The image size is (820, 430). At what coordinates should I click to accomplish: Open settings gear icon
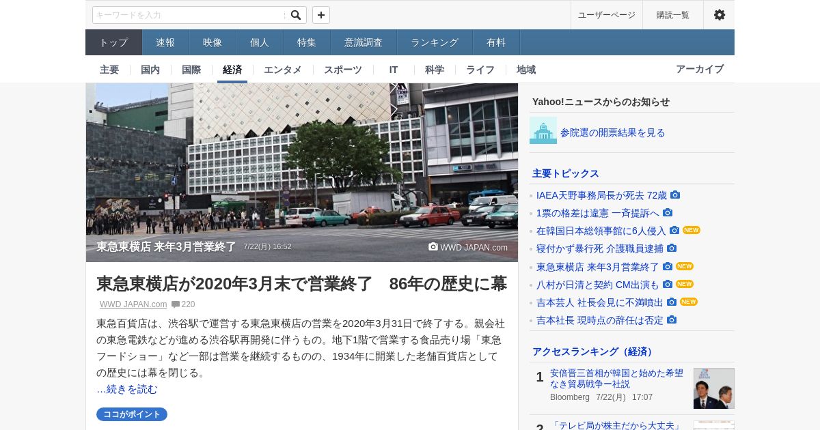click(719, 15)
